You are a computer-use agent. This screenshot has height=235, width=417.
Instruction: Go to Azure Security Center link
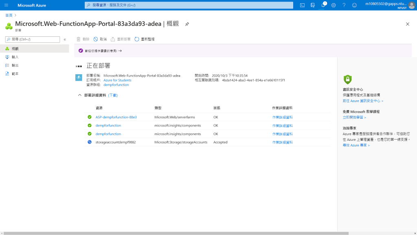(363, 101)
